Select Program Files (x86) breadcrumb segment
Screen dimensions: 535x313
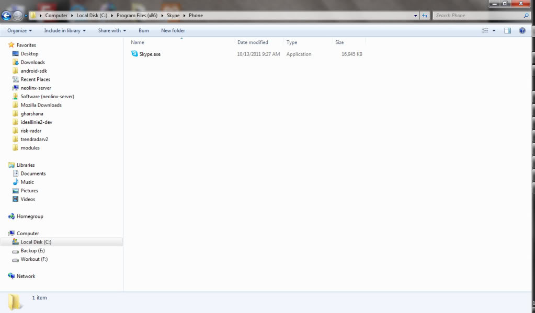tap(137, 16)
